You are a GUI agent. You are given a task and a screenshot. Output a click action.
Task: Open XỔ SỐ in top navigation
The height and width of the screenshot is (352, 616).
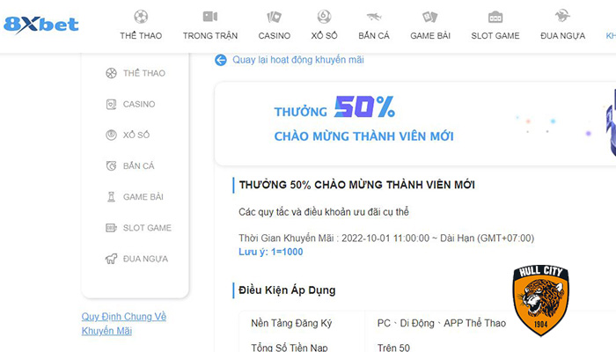[x=324, y=36]
